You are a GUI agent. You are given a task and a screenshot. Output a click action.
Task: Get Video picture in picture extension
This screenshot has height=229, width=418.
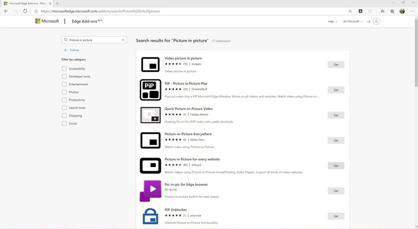click(x=336, y=65)
